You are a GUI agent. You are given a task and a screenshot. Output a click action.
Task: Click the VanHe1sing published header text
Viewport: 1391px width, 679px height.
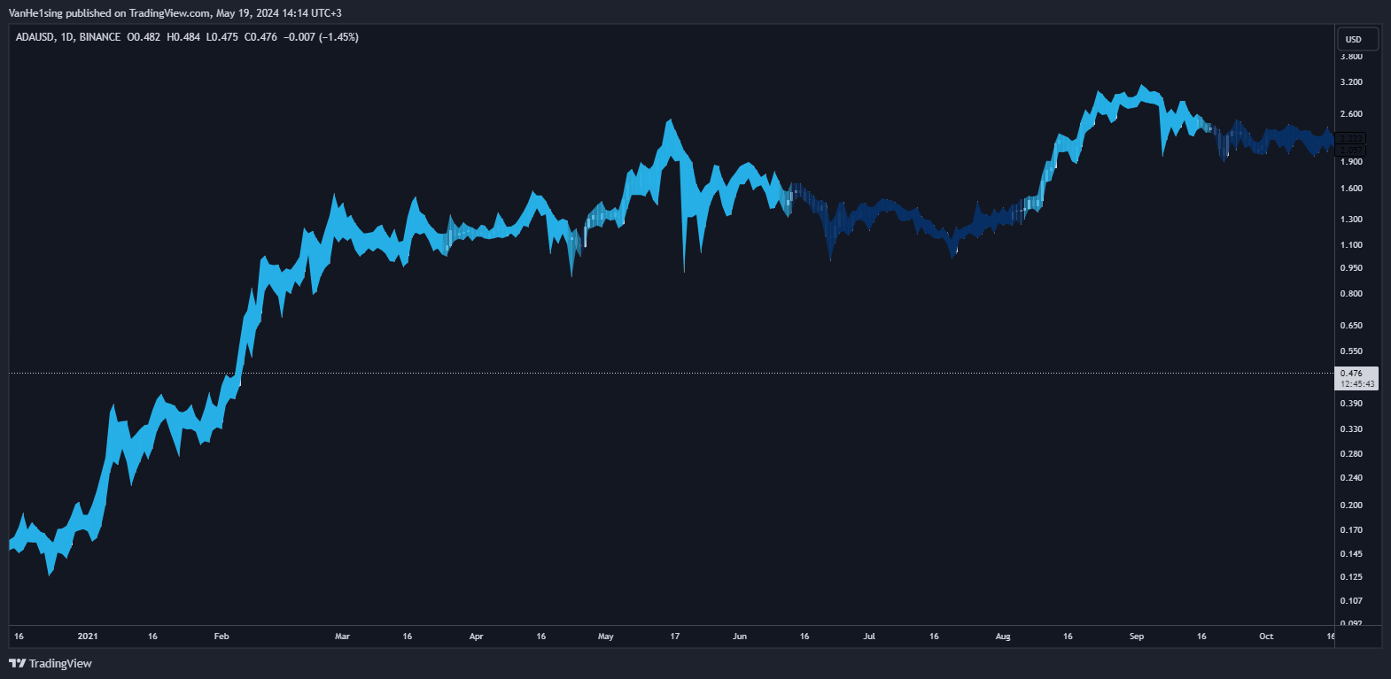pos(175,13)
